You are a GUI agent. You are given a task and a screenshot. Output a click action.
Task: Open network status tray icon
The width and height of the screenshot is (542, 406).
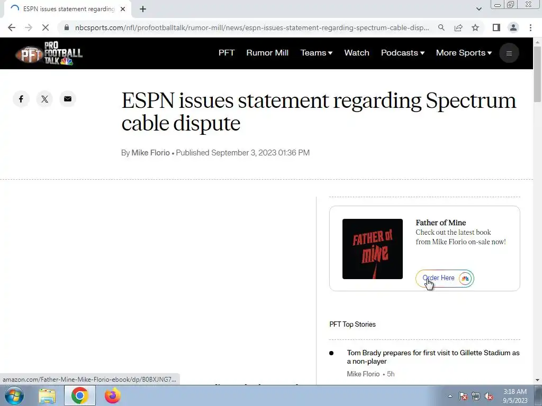(476, 396)
